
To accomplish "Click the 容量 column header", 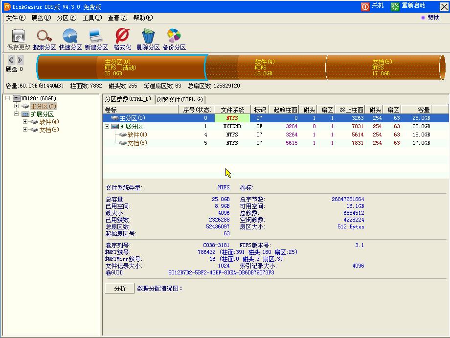I will tap(416, 110).
